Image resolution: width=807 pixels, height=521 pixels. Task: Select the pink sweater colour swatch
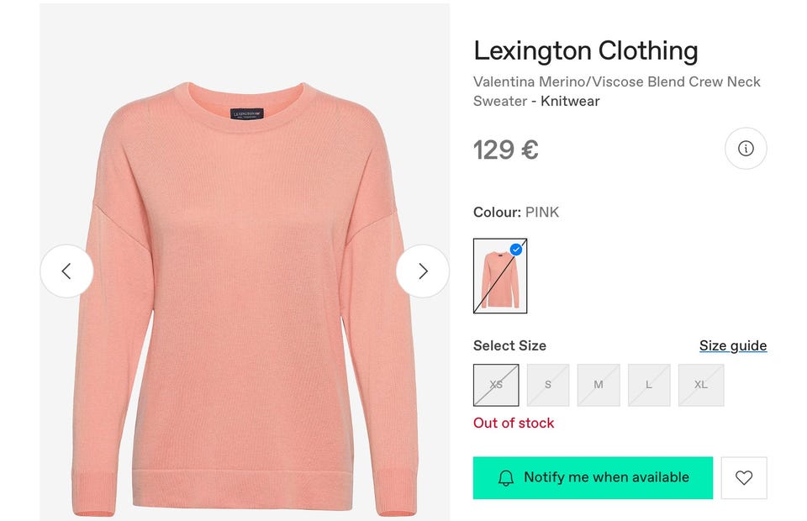click(500, 276)
